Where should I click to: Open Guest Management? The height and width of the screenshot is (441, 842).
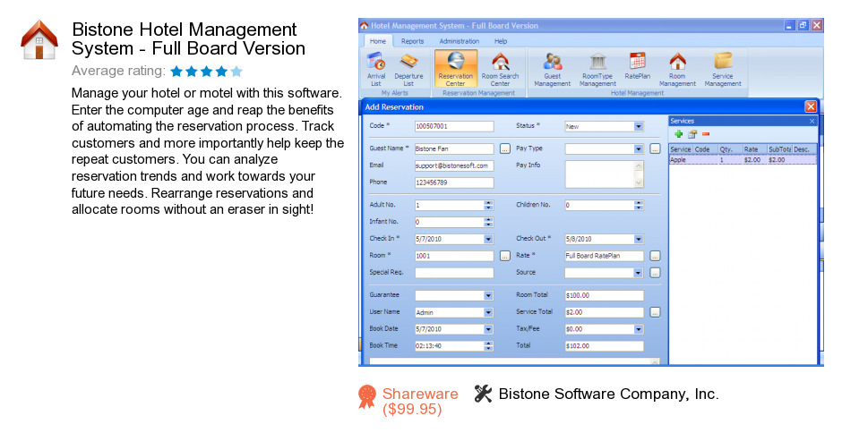coord(552,70)
